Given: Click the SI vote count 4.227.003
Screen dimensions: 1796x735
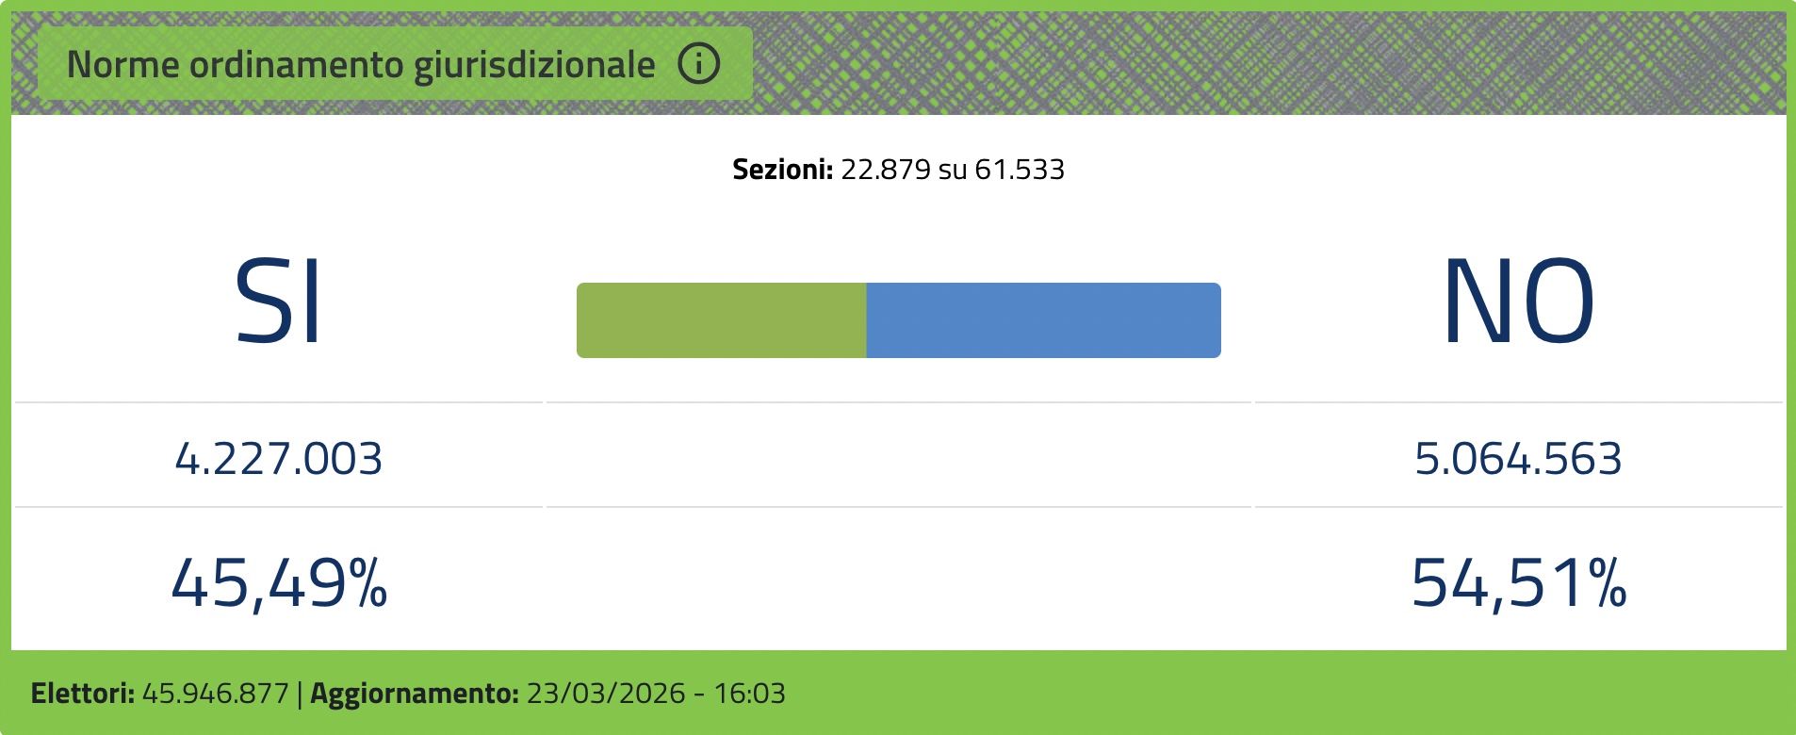Looking at the screenshot, I should (279, 459).
